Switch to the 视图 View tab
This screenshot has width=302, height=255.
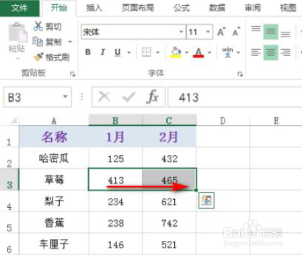pos(288,8)
